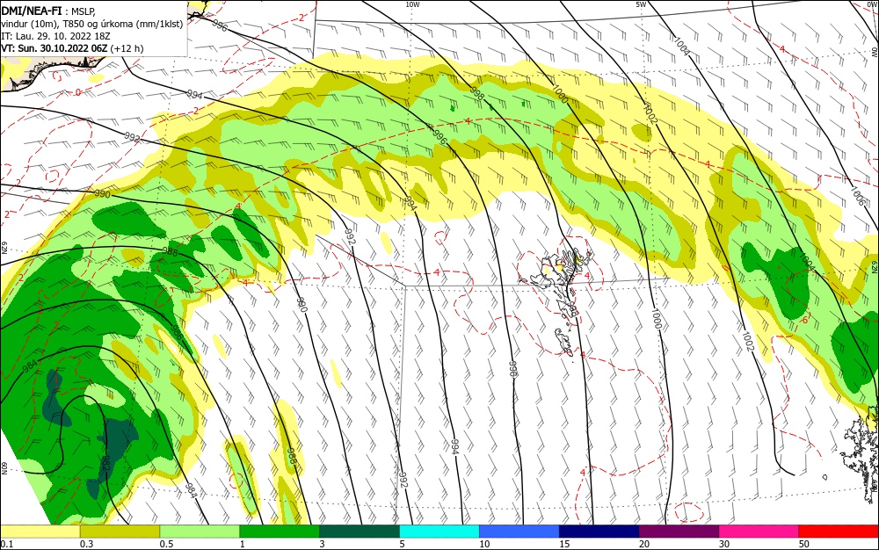Click the "10W" longitude label
The width and height of the screenshot is (879, 550).
point(412,4)
